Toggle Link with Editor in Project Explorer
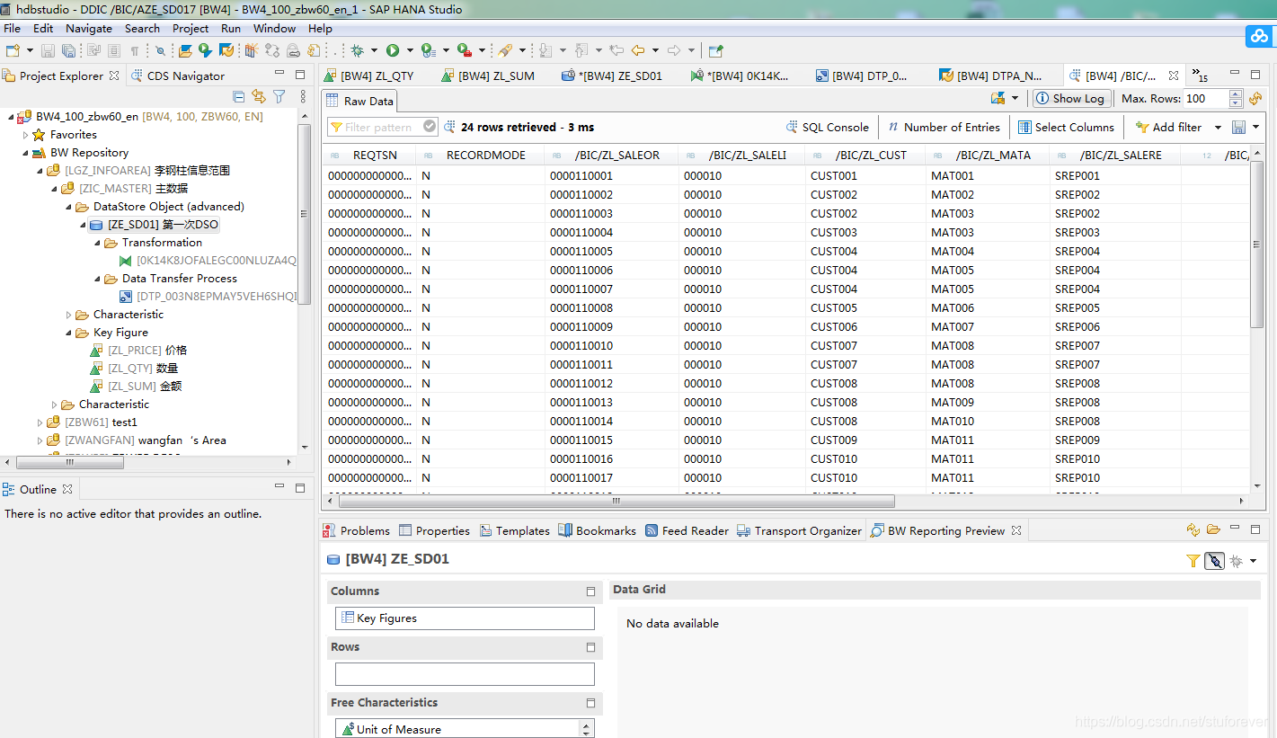 point(259,96)
